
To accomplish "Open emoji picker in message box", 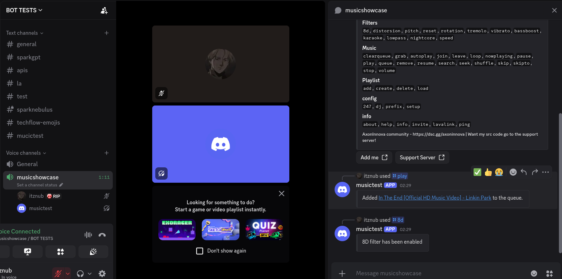I will [534, 273].
